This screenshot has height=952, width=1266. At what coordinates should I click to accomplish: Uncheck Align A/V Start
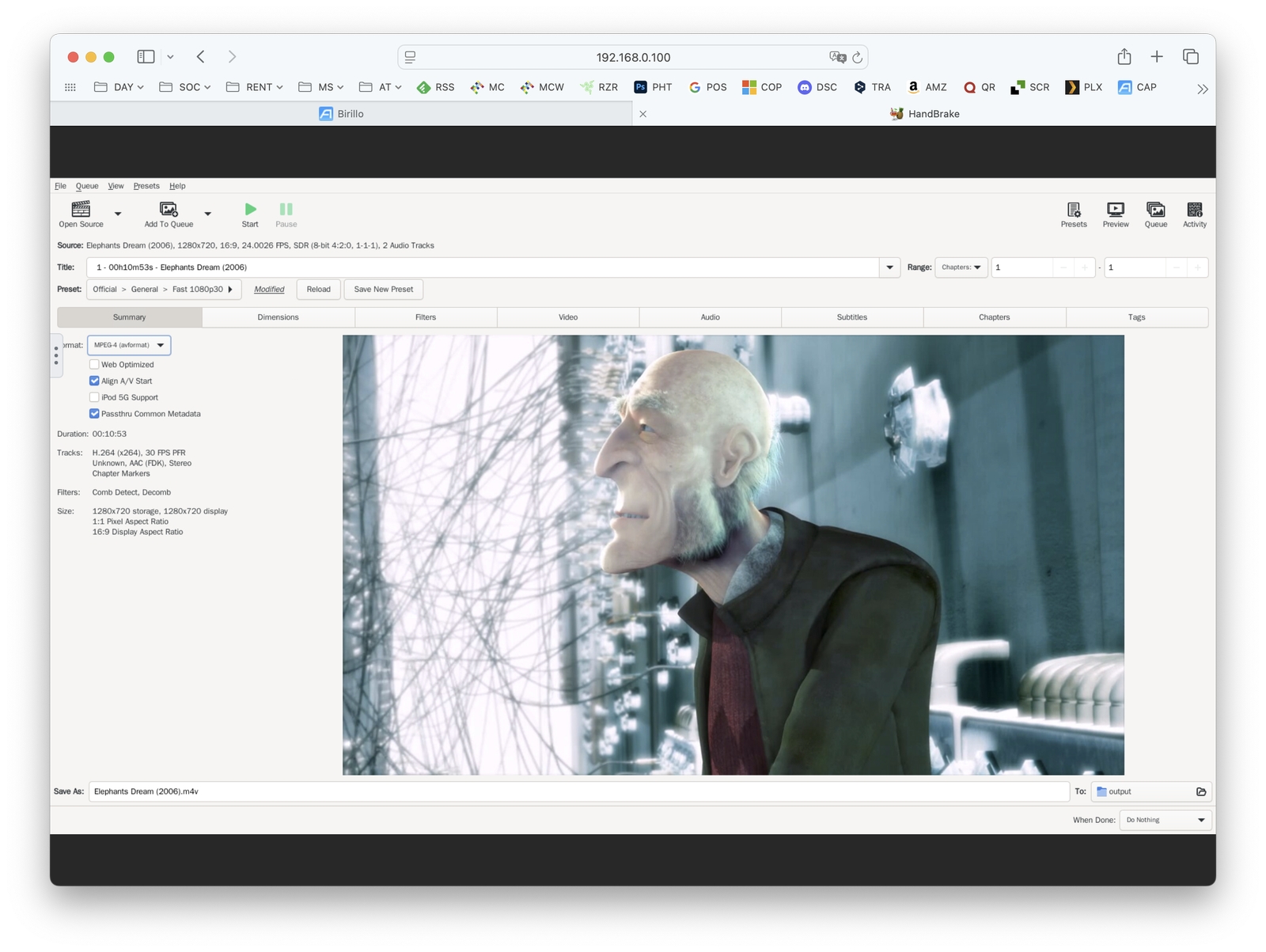click(94, 381)
